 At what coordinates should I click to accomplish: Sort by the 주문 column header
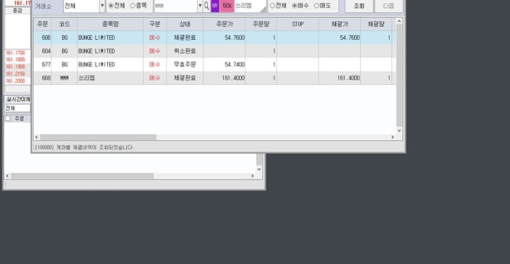coord(43,24)
